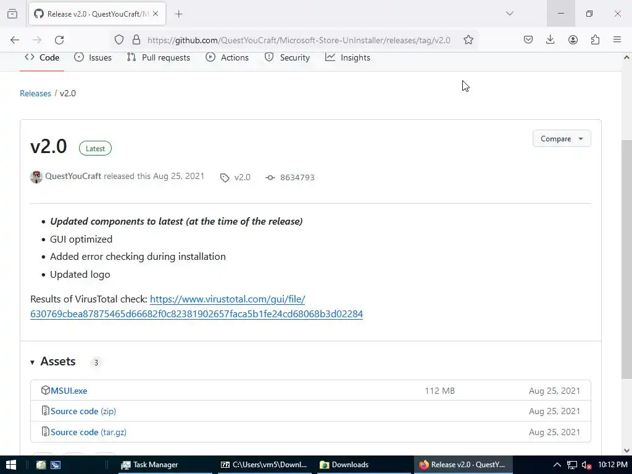The image size is (632, 474).
Task: Bookmark this page with star
Action: [x=468, y=40]
